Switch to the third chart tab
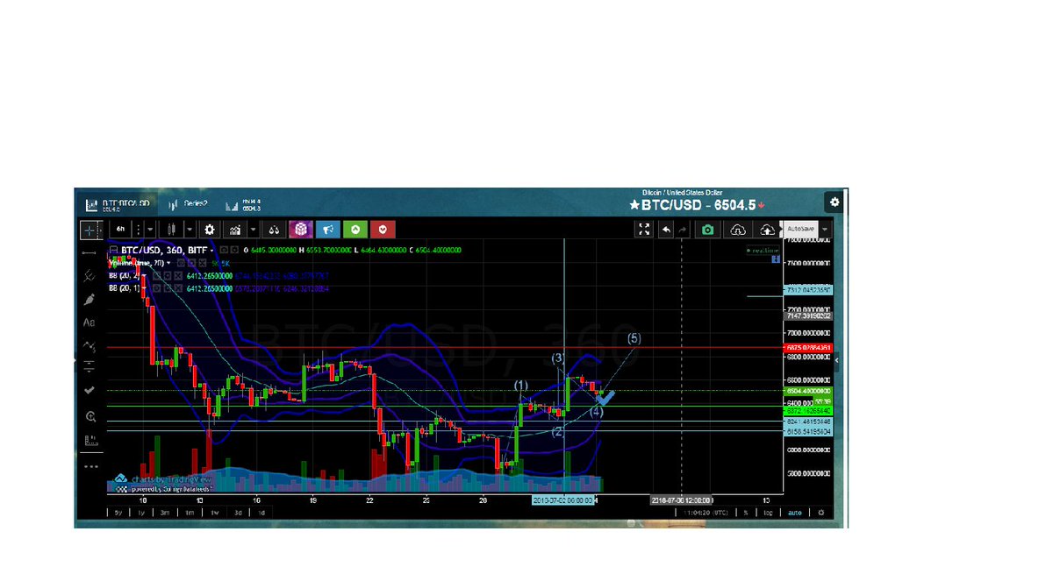This screenshot has width=1053, height=574. pos(243,204)
